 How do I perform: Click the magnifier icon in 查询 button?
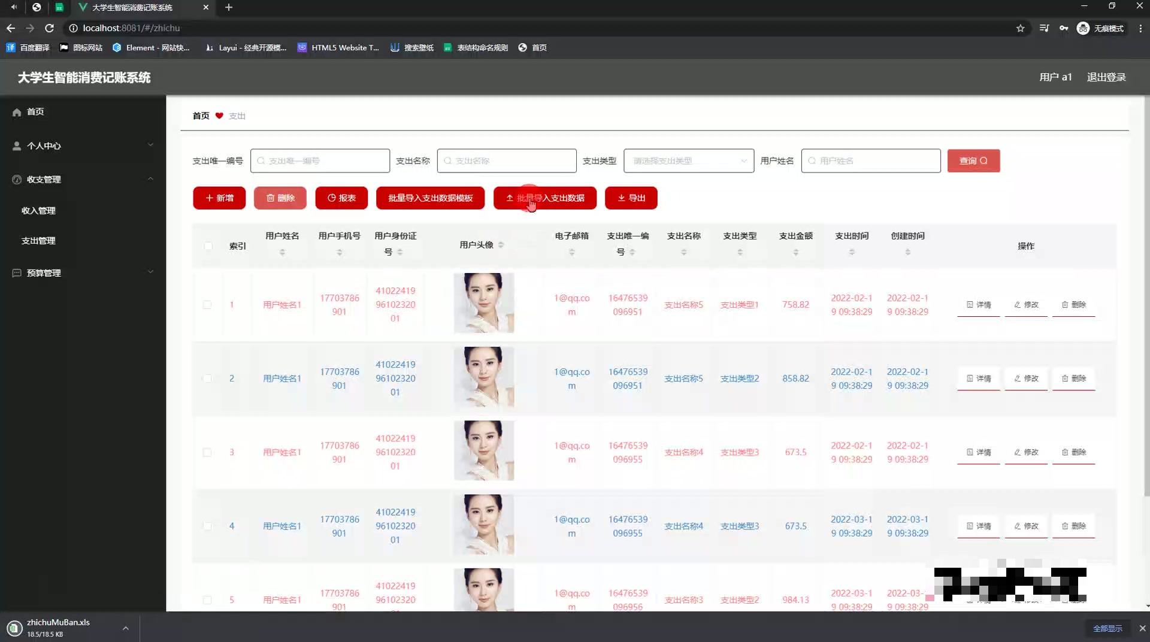pyautogui.click(x=984, y=160)
